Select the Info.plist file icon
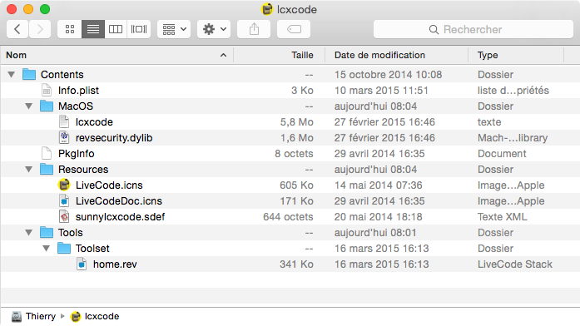This screenshot has width=580, height=326. [47, 90]
